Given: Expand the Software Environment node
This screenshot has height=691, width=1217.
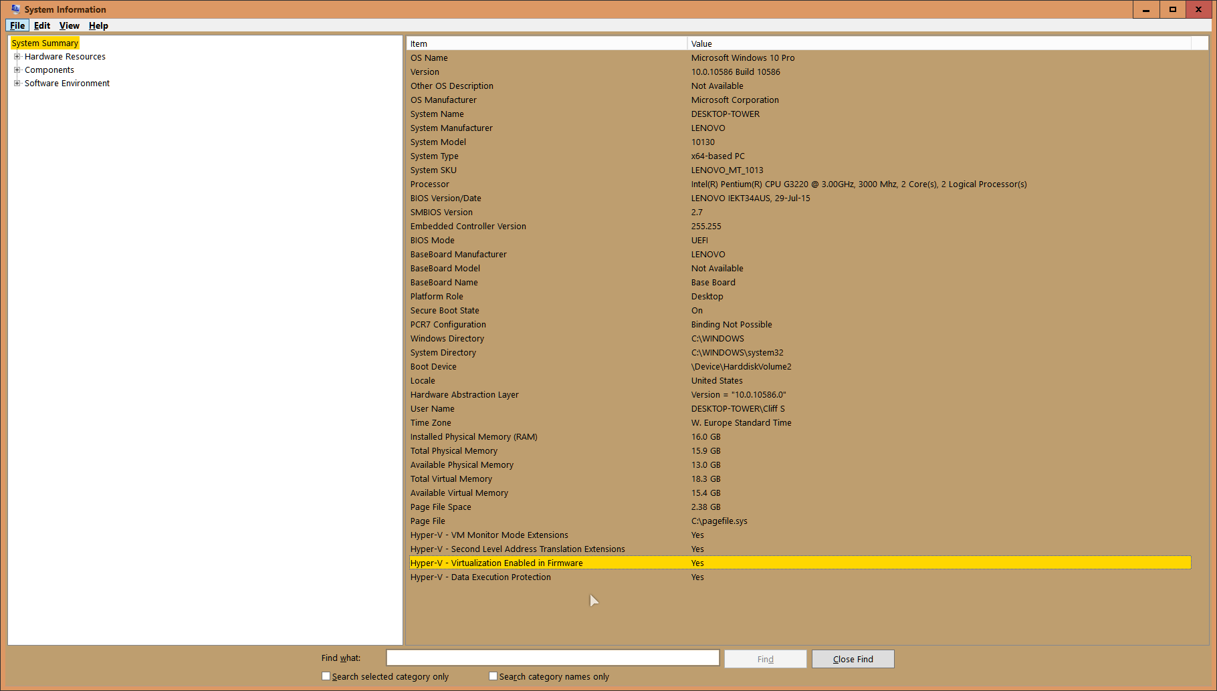Looking at the screenshot, I should [17, 83].
